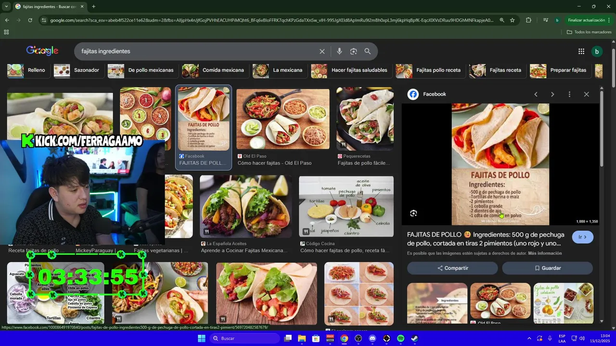This screenshot has width=616, height=346.
Task: Click the Facebook source icon in preview panel
Action: tap(413, 94)
